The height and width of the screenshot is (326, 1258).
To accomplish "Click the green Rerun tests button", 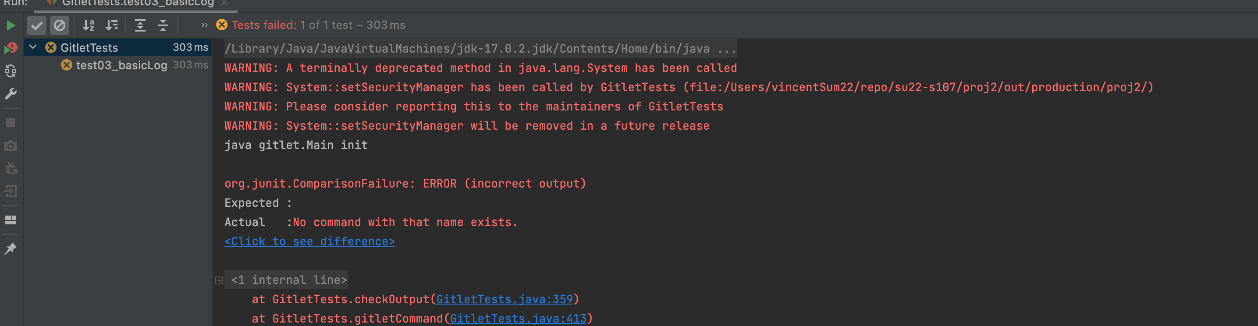I will tap(11, 25).
